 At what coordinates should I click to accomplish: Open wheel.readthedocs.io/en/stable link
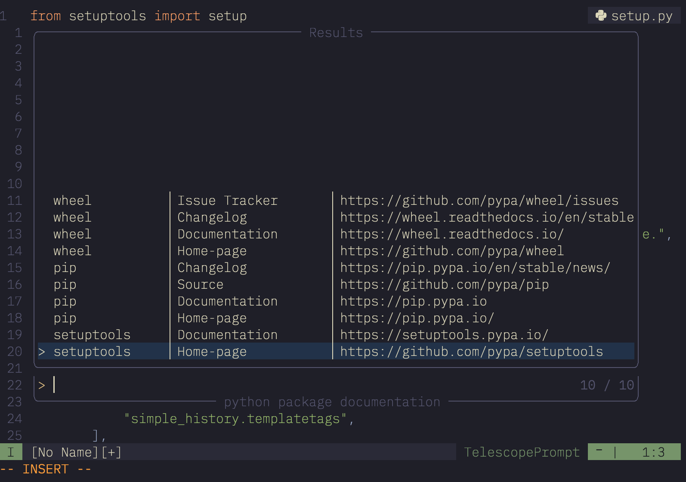pos(487,217)
